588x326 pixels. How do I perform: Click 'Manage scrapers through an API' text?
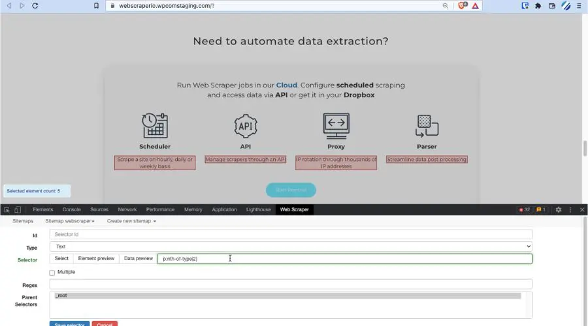tap(246, 160)
